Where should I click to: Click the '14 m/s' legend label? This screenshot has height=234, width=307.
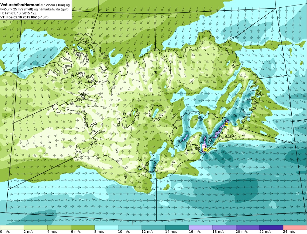click(x=171, y=232)
